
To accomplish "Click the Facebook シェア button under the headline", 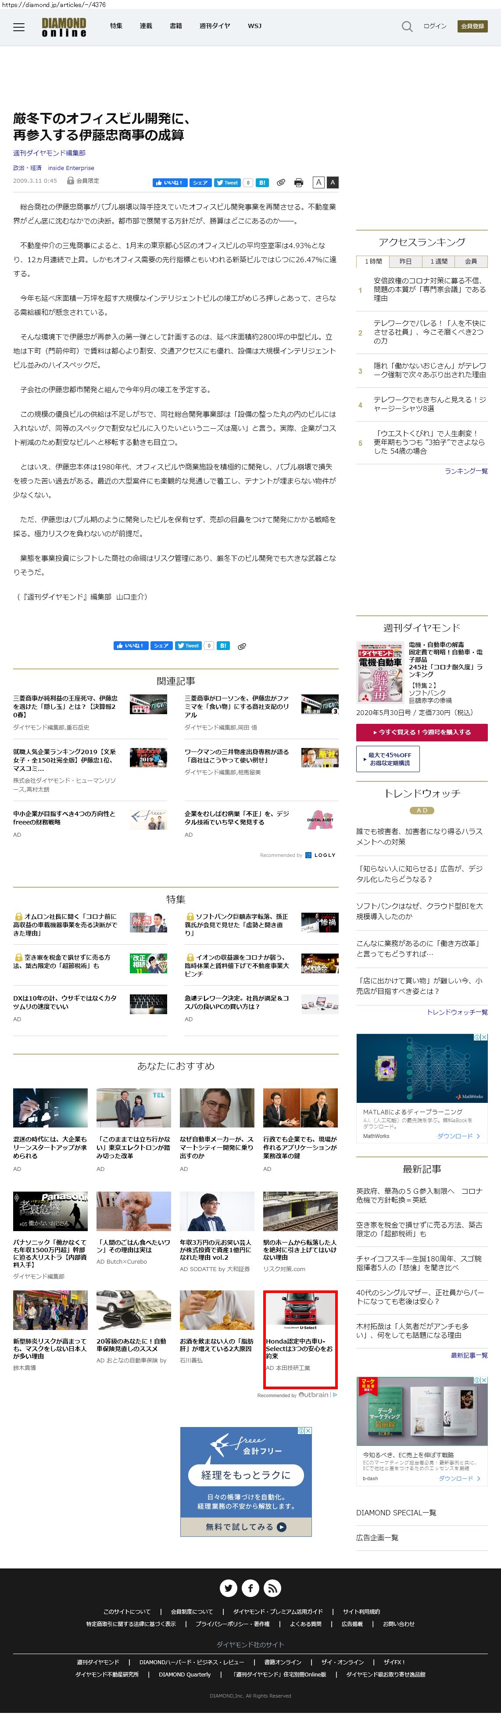I will click(200, 182).
